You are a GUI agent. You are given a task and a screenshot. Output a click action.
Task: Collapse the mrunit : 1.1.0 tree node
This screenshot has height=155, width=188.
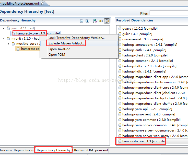point(4,39)
